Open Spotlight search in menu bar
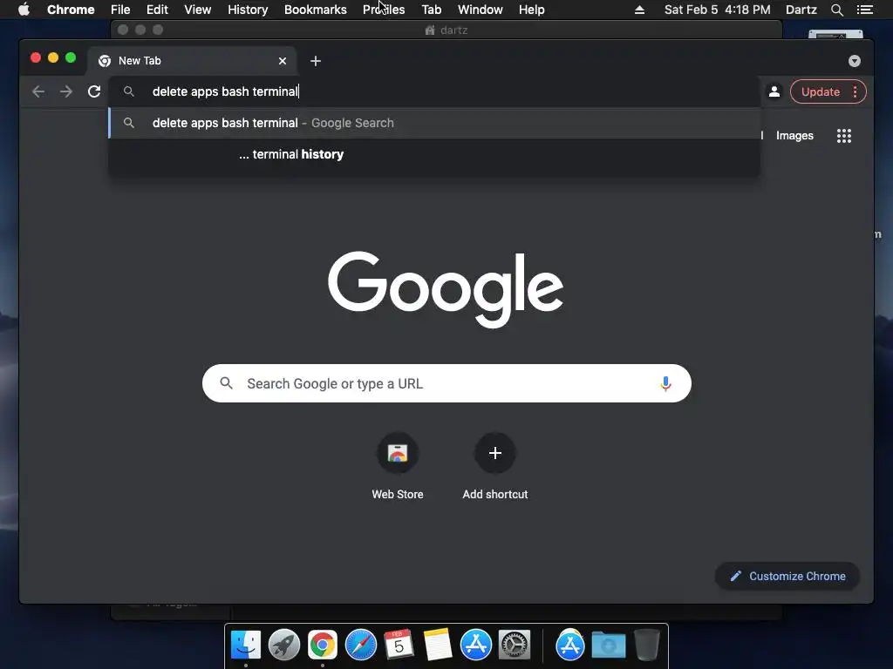 pos(836,10)
